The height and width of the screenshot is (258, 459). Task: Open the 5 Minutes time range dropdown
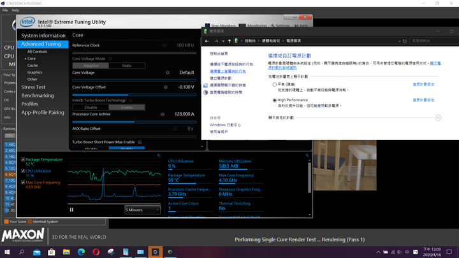click(x=142, y=210)
